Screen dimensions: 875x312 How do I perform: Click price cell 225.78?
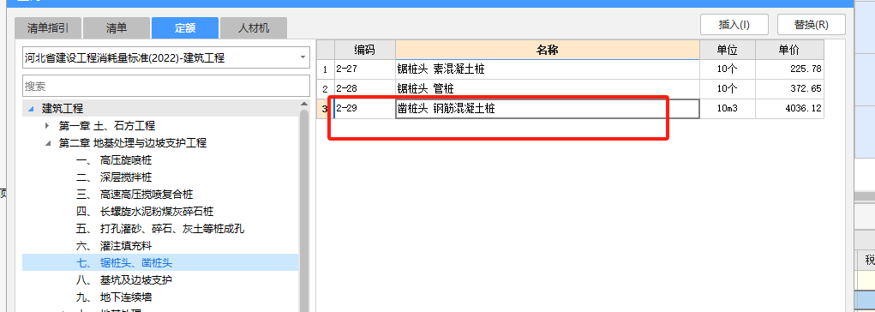pyautogui.click(x=789, y=69)
